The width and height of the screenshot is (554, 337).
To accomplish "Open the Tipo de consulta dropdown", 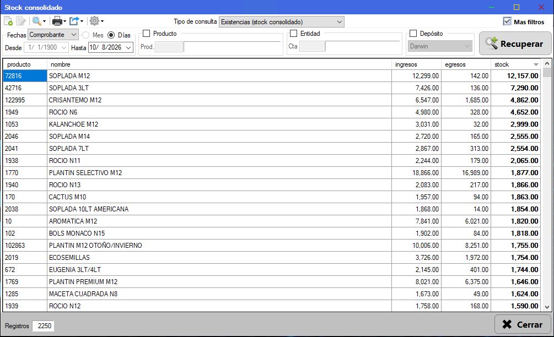I will pyautogui.click(x=282, y=22).
